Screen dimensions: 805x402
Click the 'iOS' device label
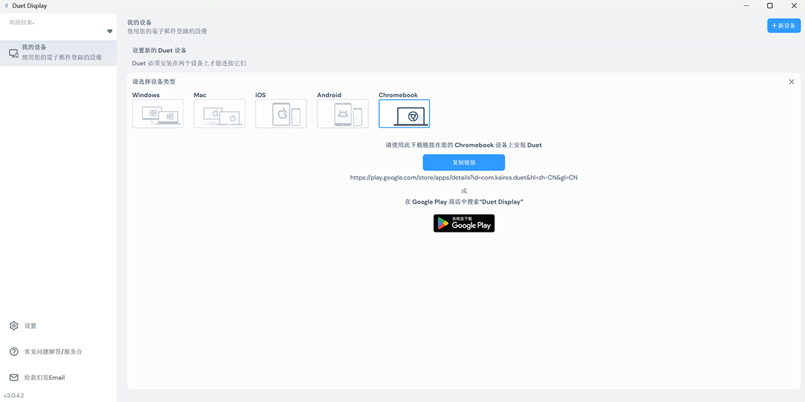point(260,95)
